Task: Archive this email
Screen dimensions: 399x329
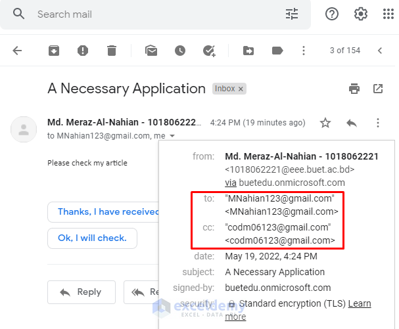Action: pos(53,51)
